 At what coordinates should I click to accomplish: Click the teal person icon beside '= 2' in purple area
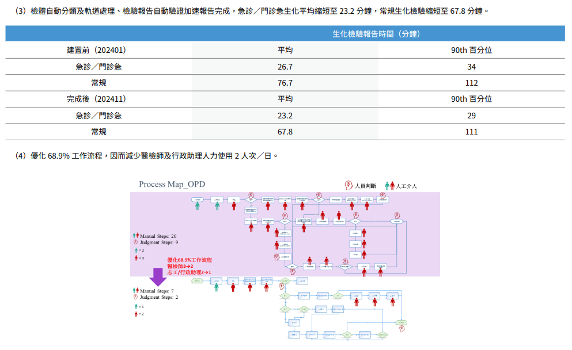(x=136, y=251)
